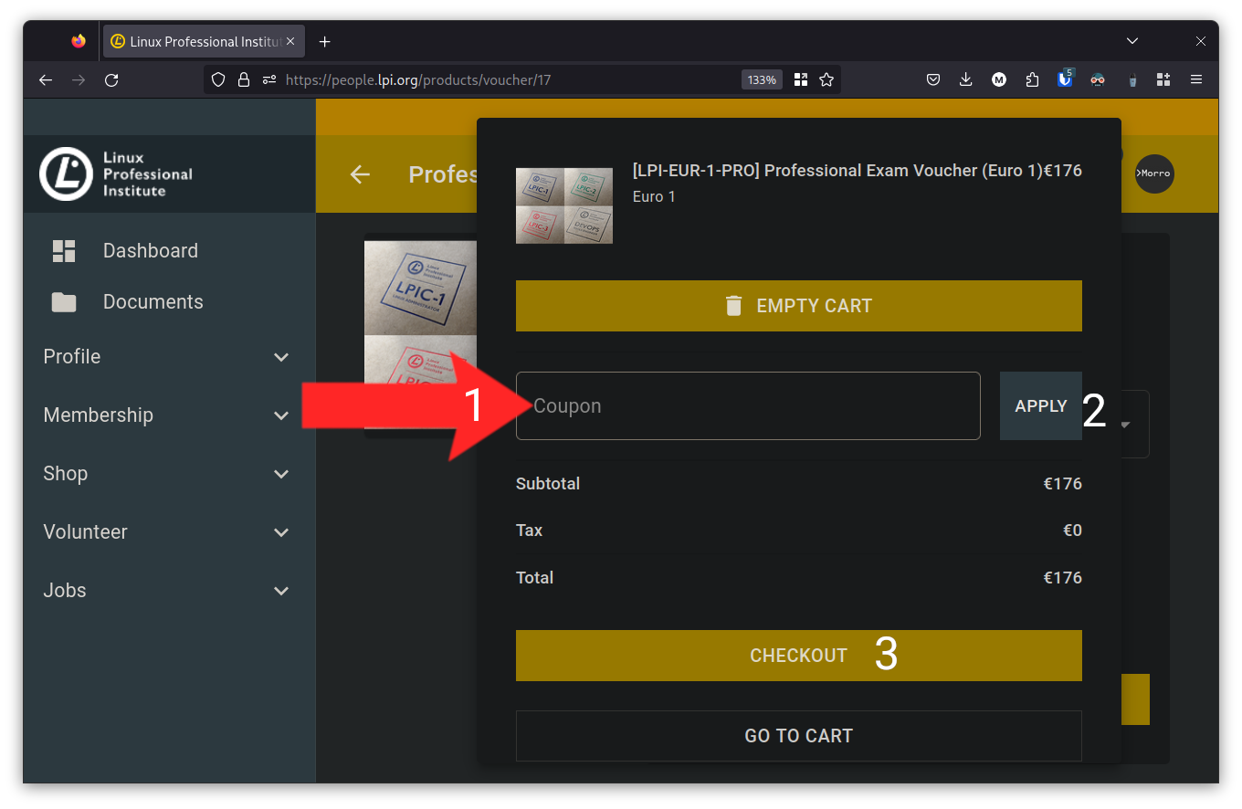The image size is (1242, 809).
Task: Click the 'Euro 1' variant text
Action: [x=654, y=196]
